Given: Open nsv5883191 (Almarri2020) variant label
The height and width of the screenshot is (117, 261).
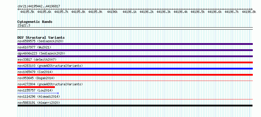Looking at the screenshot, I should coord(39,103).
